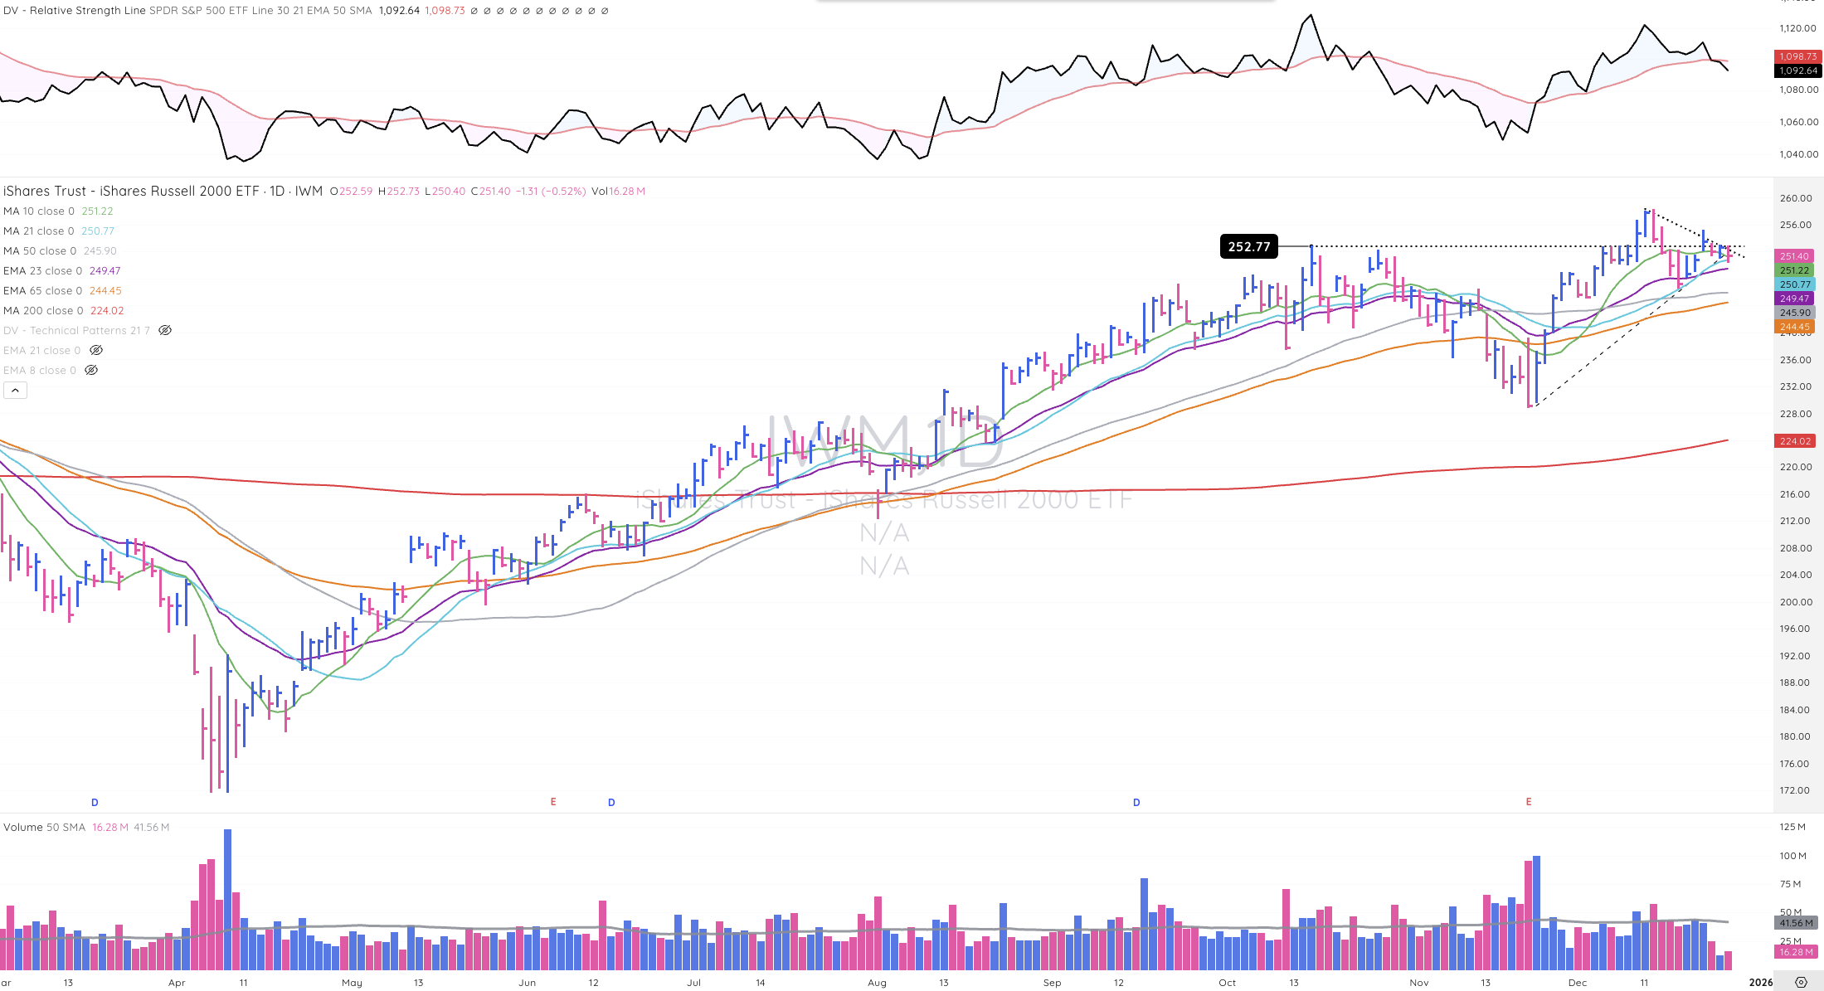1824x991 pixels.
Task: Select the DV Relative Strength Line legend
Action: (75, 11)
